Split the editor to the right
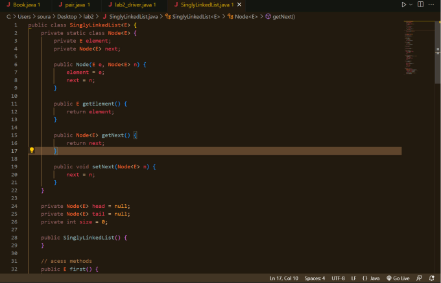 coord(420,5)
